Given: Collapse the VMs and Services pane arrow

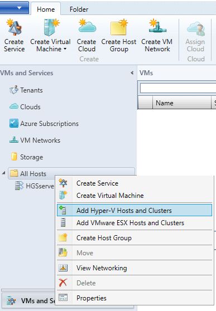Looking at the screenshot, I should (132, 73).
